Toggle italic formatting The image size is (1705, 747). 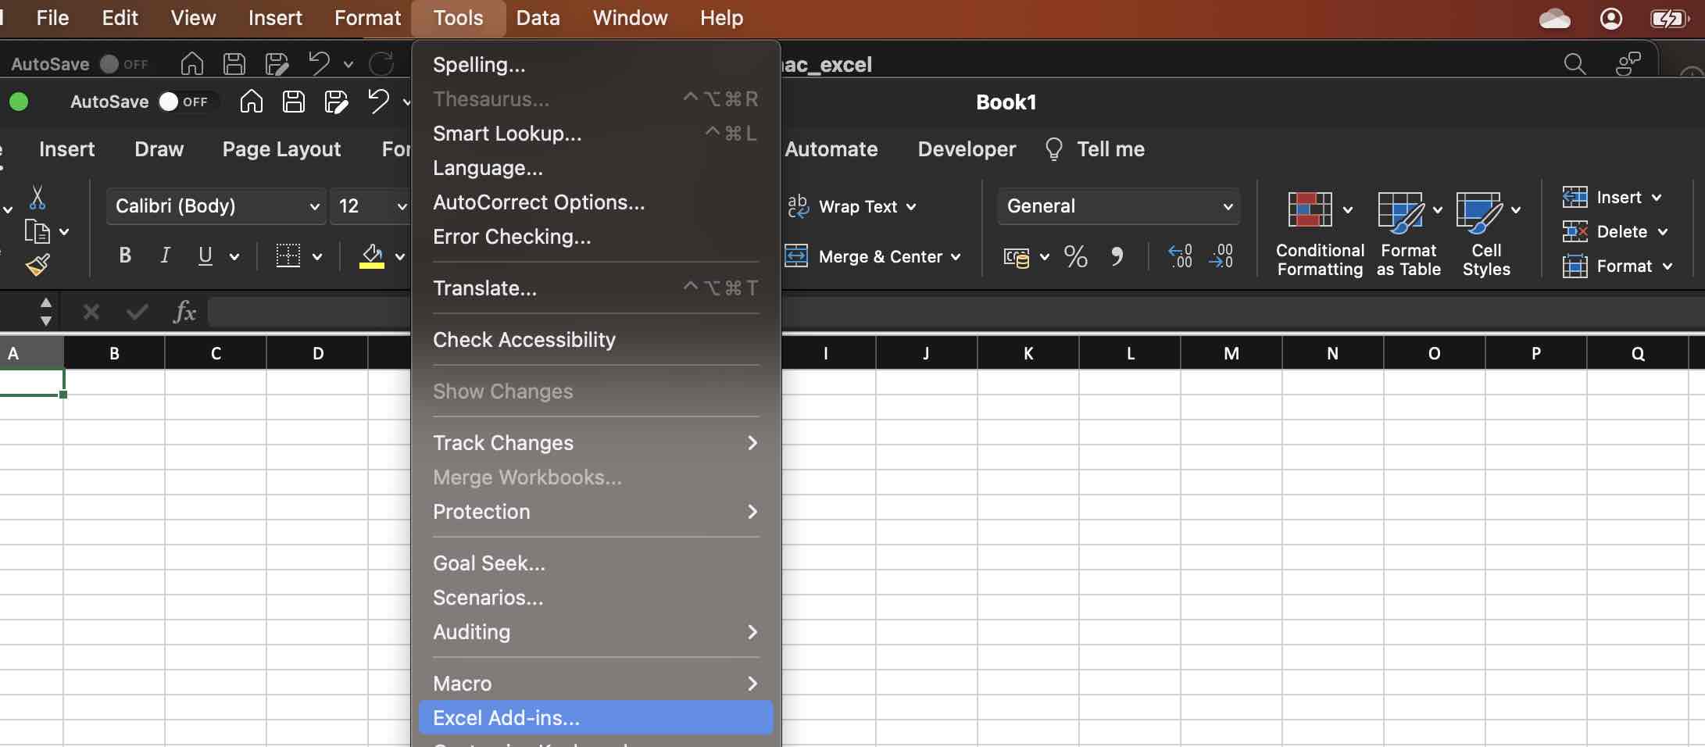165,255
